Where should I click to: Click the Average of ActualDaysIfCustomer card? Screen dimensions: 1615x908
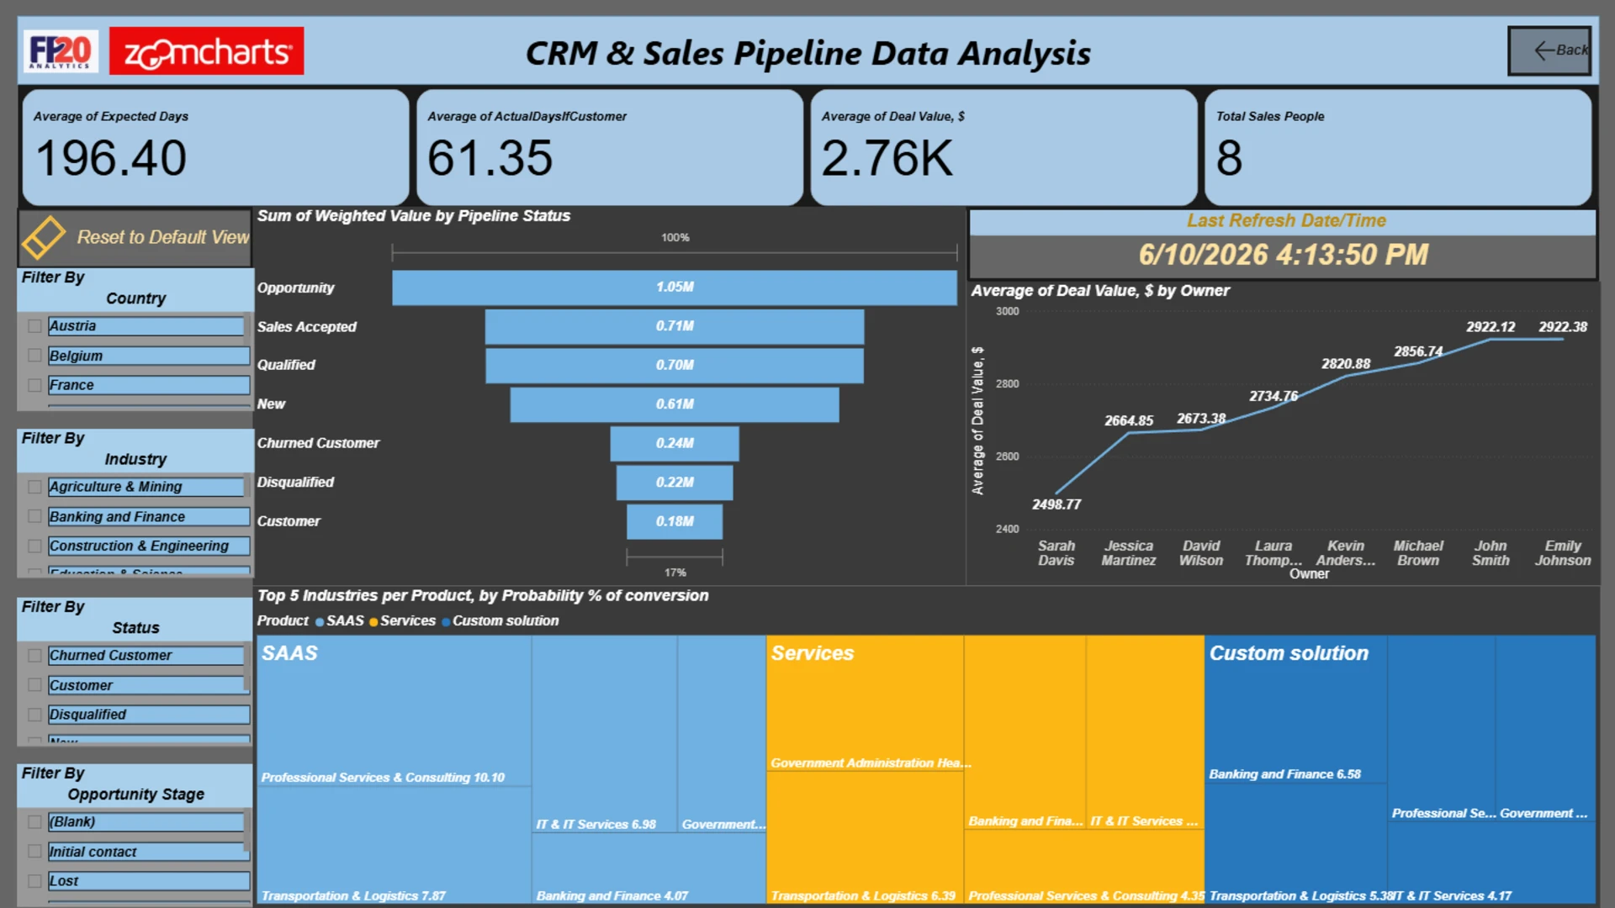tap(610, 147)
